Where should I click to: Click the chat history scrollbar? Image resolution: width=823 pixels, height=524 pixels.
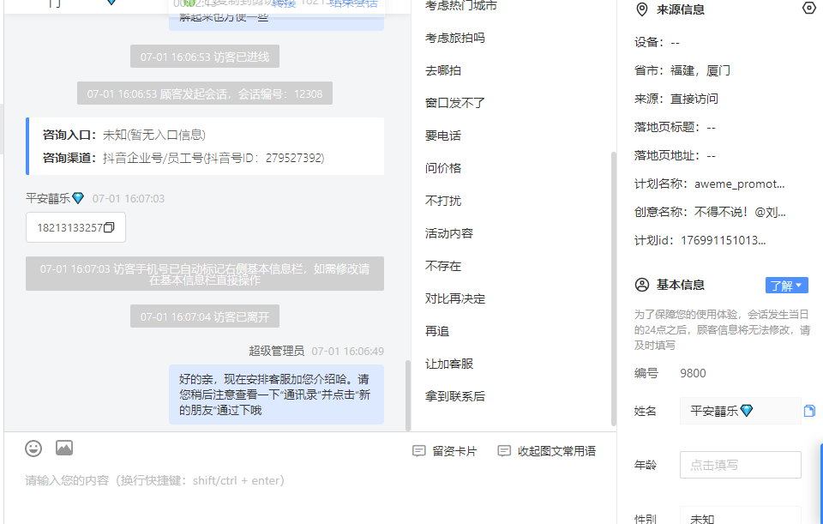pyautogui.click(x=408, y=395)
